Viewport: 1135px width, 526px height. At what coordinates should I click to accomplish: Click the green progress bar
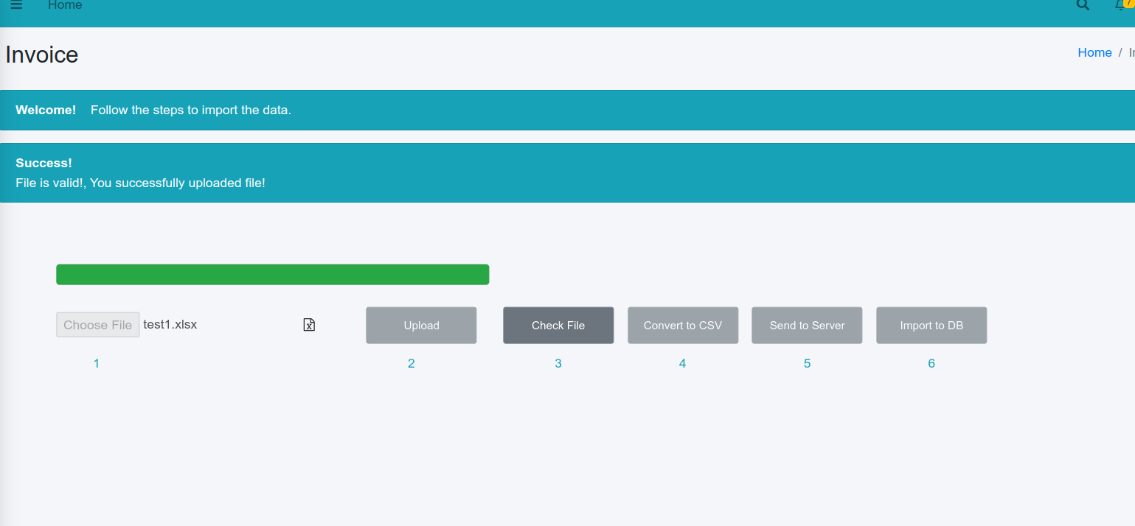[x=272, y=274]
